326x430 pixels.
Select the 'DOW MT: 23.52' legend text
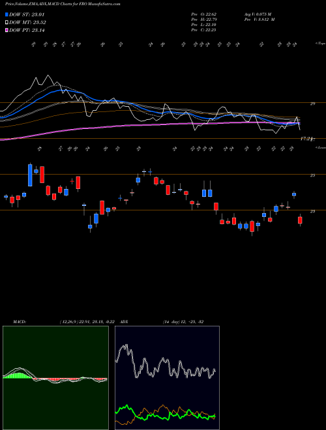coord(27,23)
